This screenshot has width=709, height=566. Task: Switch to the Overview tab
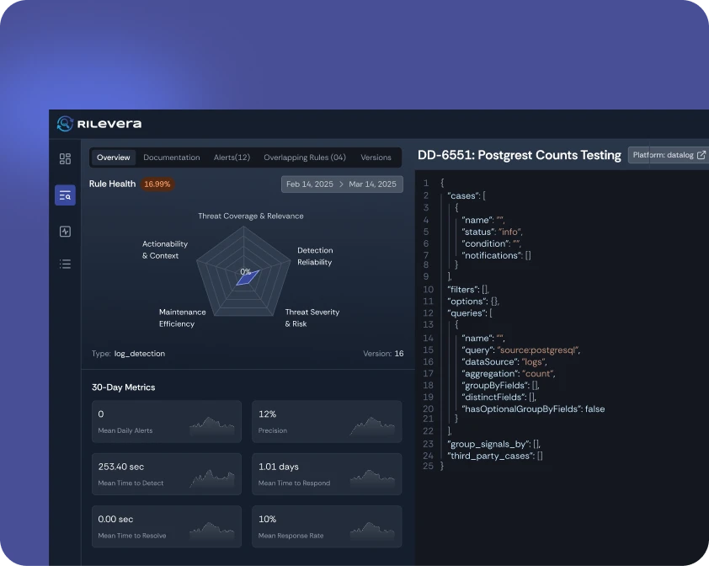113,158
